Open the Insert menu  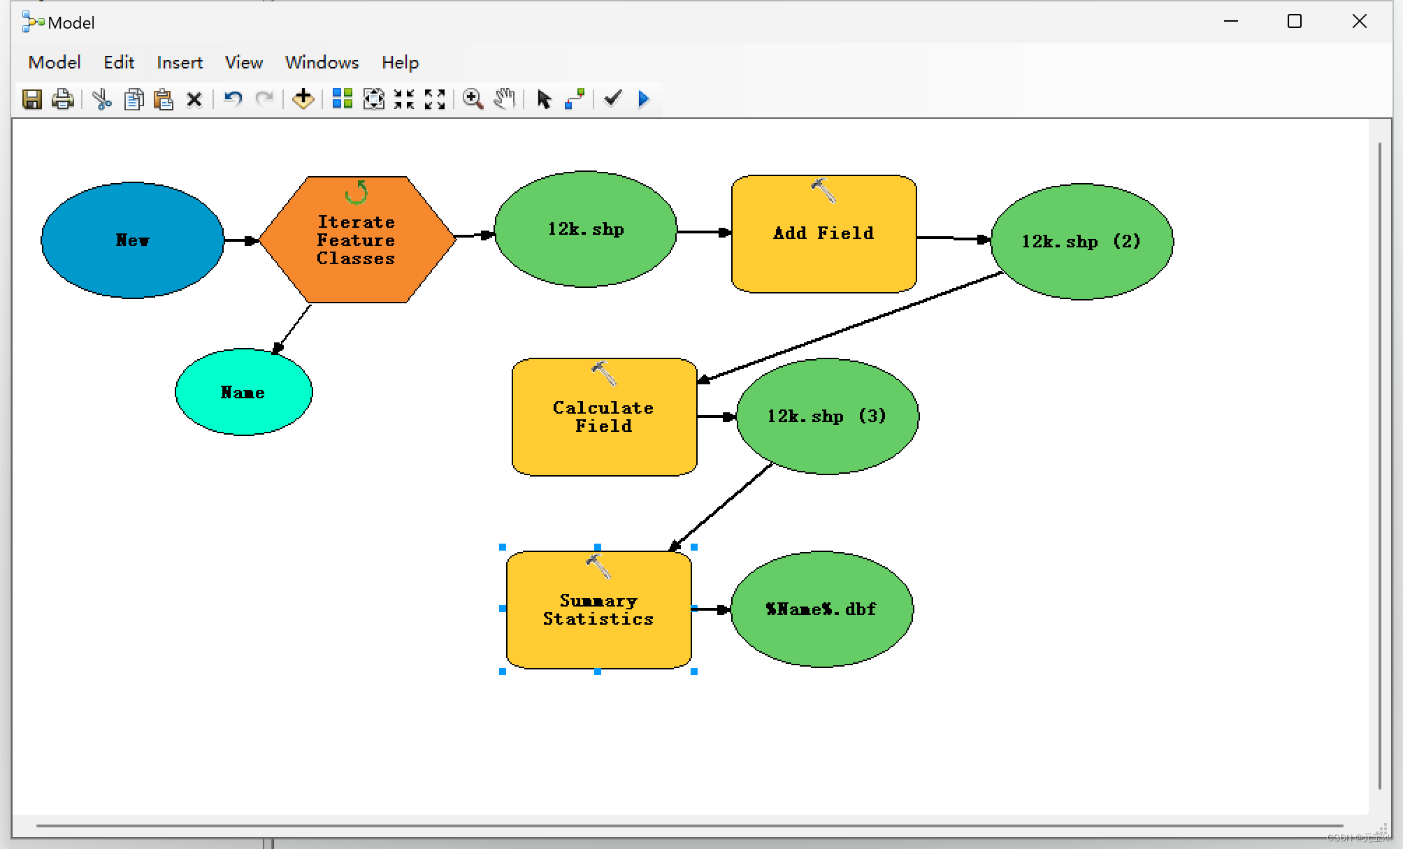[180, 62]
